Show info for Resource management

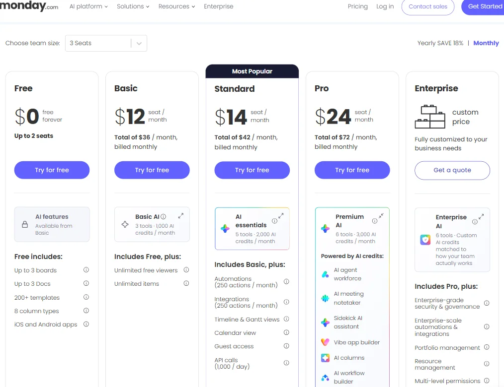[487, 364]
